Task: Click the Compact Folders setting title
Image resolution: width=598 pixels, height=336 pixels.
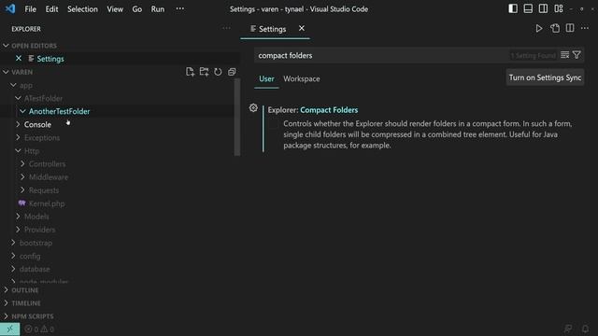Action: pyautogui.click(x=313, y=110)
